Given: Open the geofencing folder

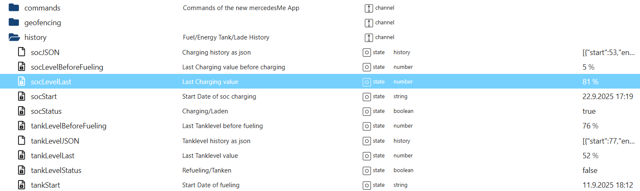Looking at the screenshot, I should tap(14, 23).
